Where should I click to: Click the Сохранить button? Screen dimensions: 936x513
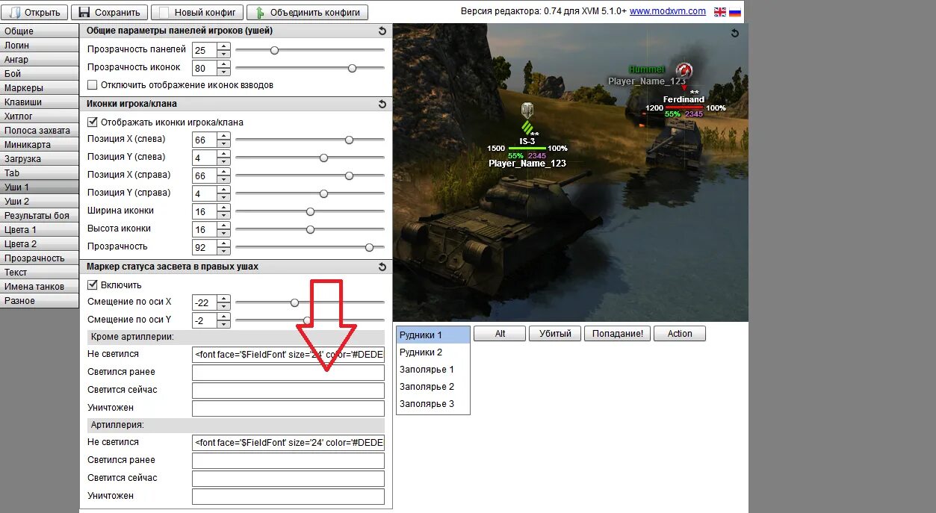pos(109,13)
